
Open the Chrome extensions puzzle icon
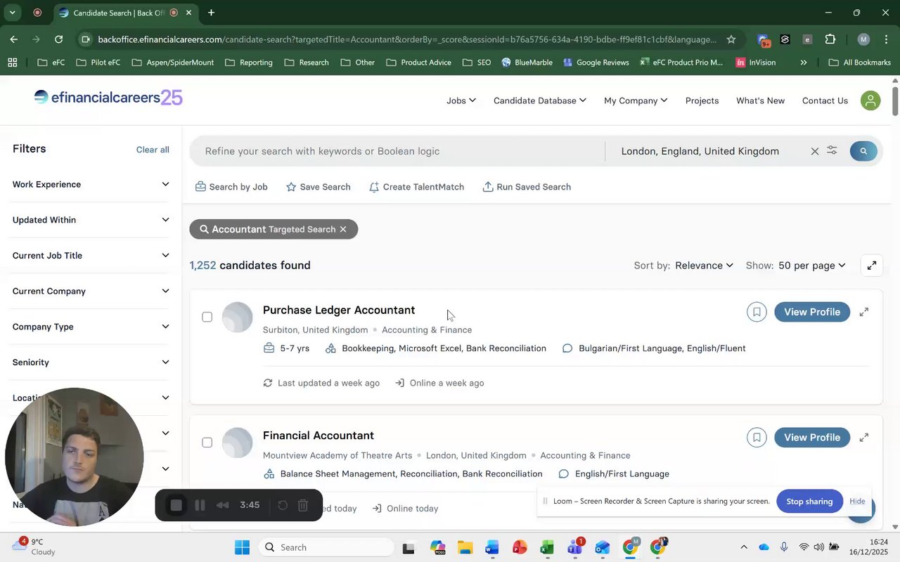[x=830, y=39]
